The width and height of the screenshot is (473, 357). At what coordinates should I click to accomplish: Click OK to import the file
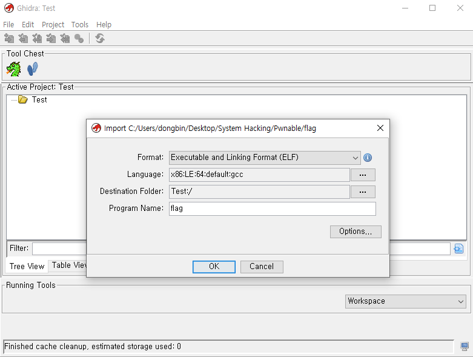(214, 267)
